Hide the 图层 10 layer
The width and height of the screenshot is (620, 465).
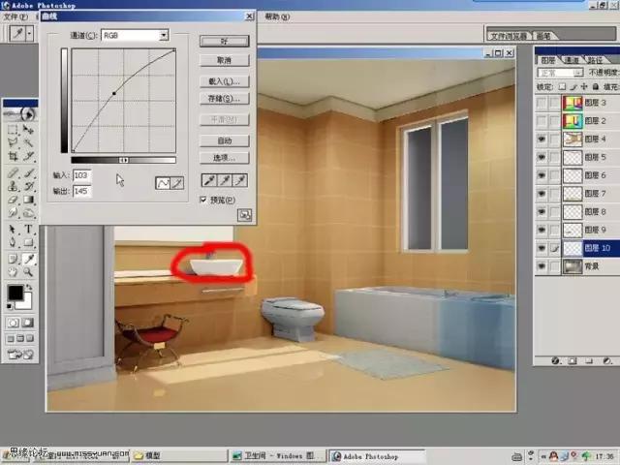click(x=541, y=248)
